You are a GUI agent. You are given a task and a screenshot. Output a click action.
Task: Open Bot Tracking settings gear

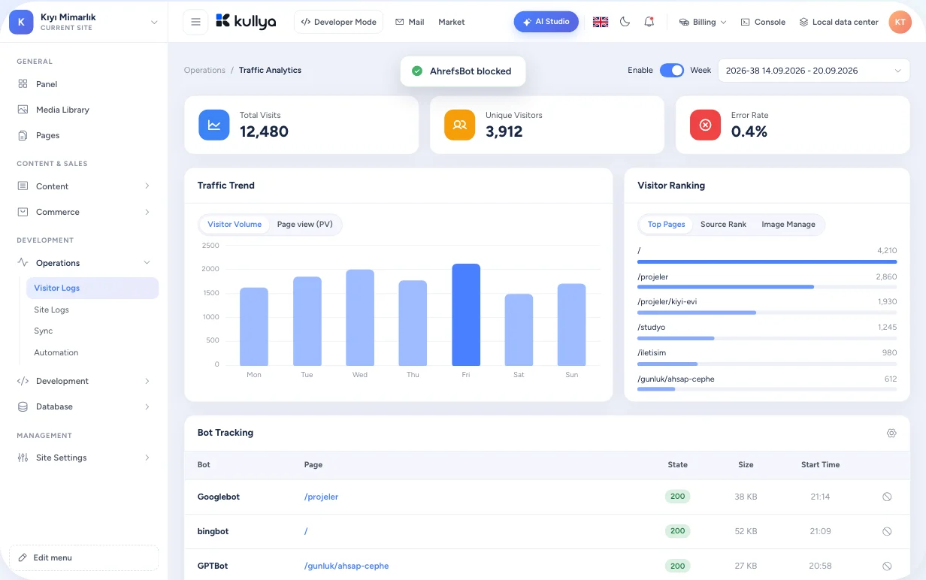click(x=891, y=433)
